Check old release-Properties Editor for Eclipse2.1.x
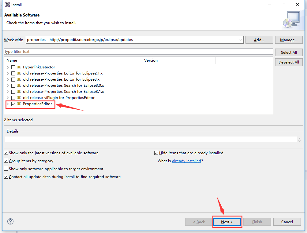This screenshot has height=233, width=307. 13,73
